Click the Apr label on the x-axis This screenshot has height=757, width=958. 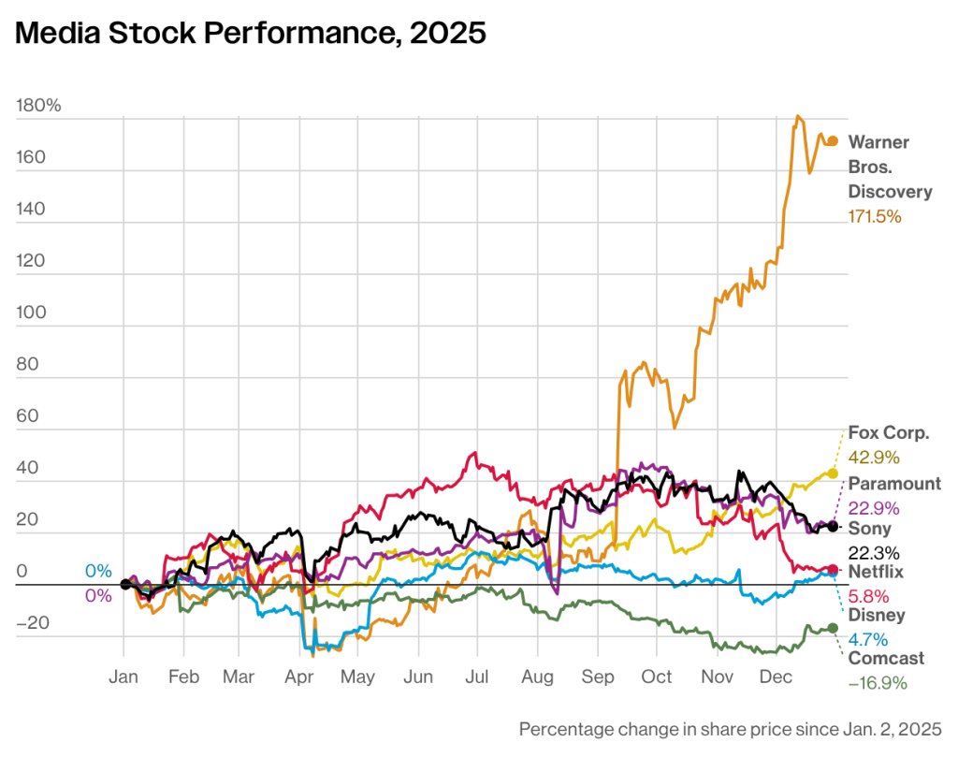click(298, 677)
